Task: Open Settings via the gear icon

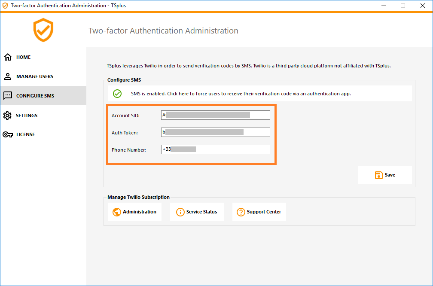Action: tap(8, 115)
